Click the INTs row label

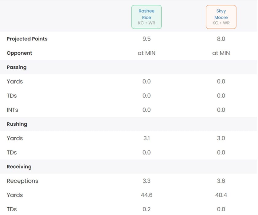click(x=12, y=110)
